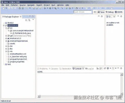Open the File menu
This screenshot has width=125, height=103.
click(3, 5)
